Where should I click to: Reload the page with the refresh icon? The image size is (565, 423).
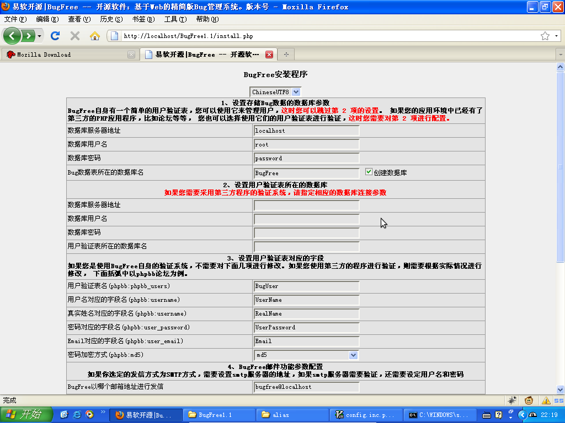(55, 36)
